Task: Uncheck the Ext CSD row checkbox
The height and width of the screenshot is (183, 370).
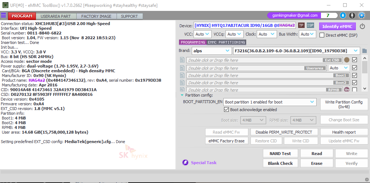Action: coord(354,60)
